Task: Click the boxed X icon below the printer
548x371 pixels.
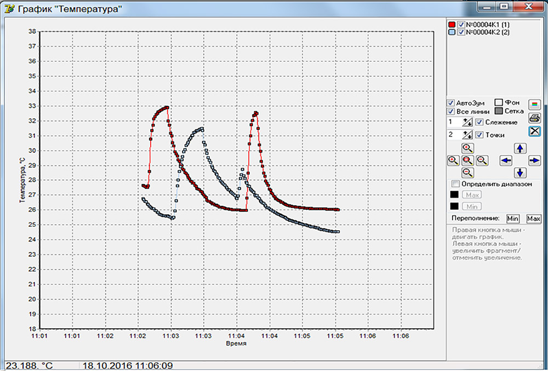Action: (x=534, y=132)
